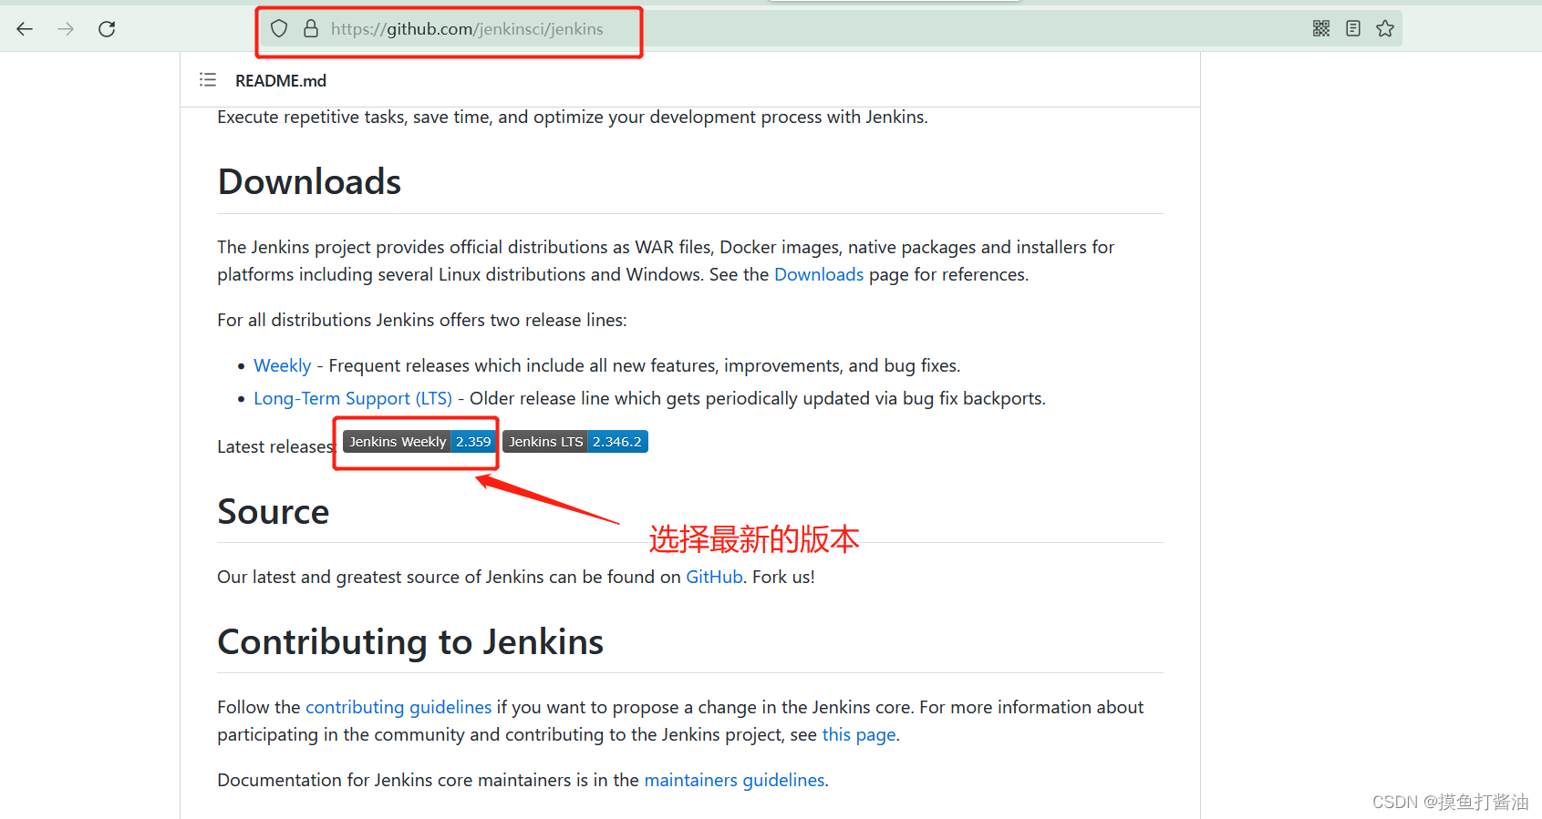This screenshot has width=1542, height=819.
Task: Reload the page with the refresh icon
Action: click(107, 29)
